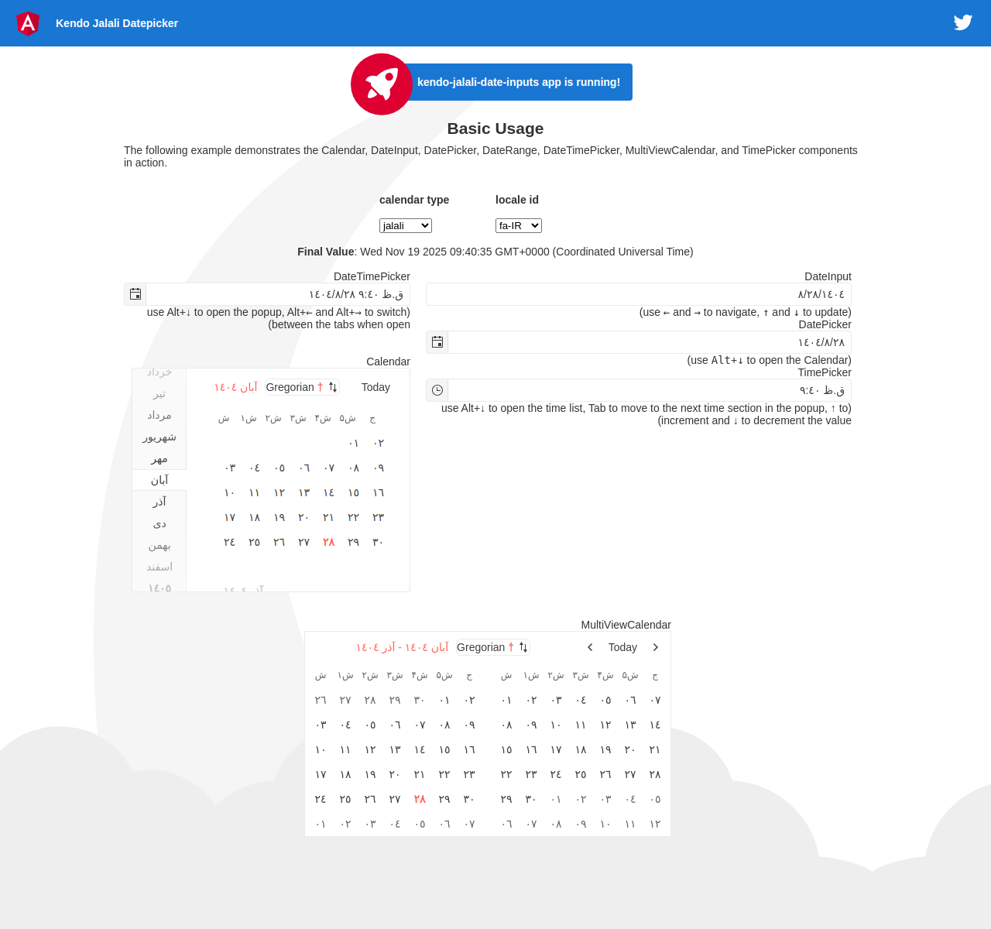Click the Kendo Jalali Datepicker header title

pos(117,23)
